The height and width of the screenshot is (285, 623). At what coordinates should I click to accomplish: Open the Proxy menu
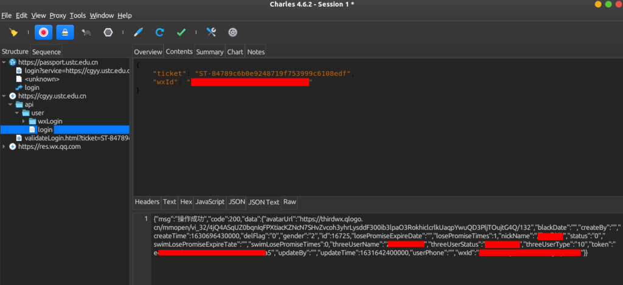pos(58,15)
